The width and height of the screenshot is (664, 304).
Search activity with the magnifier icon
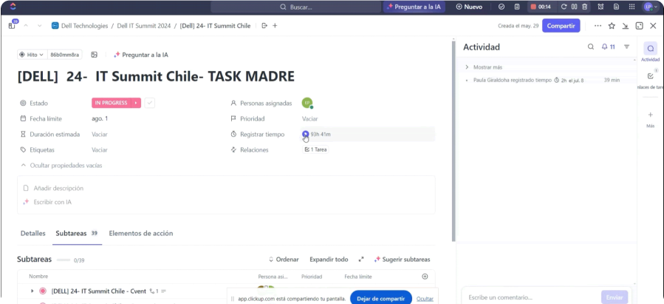[x=591, y=47]
